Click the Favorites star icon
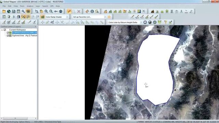 tap(109, 17)
